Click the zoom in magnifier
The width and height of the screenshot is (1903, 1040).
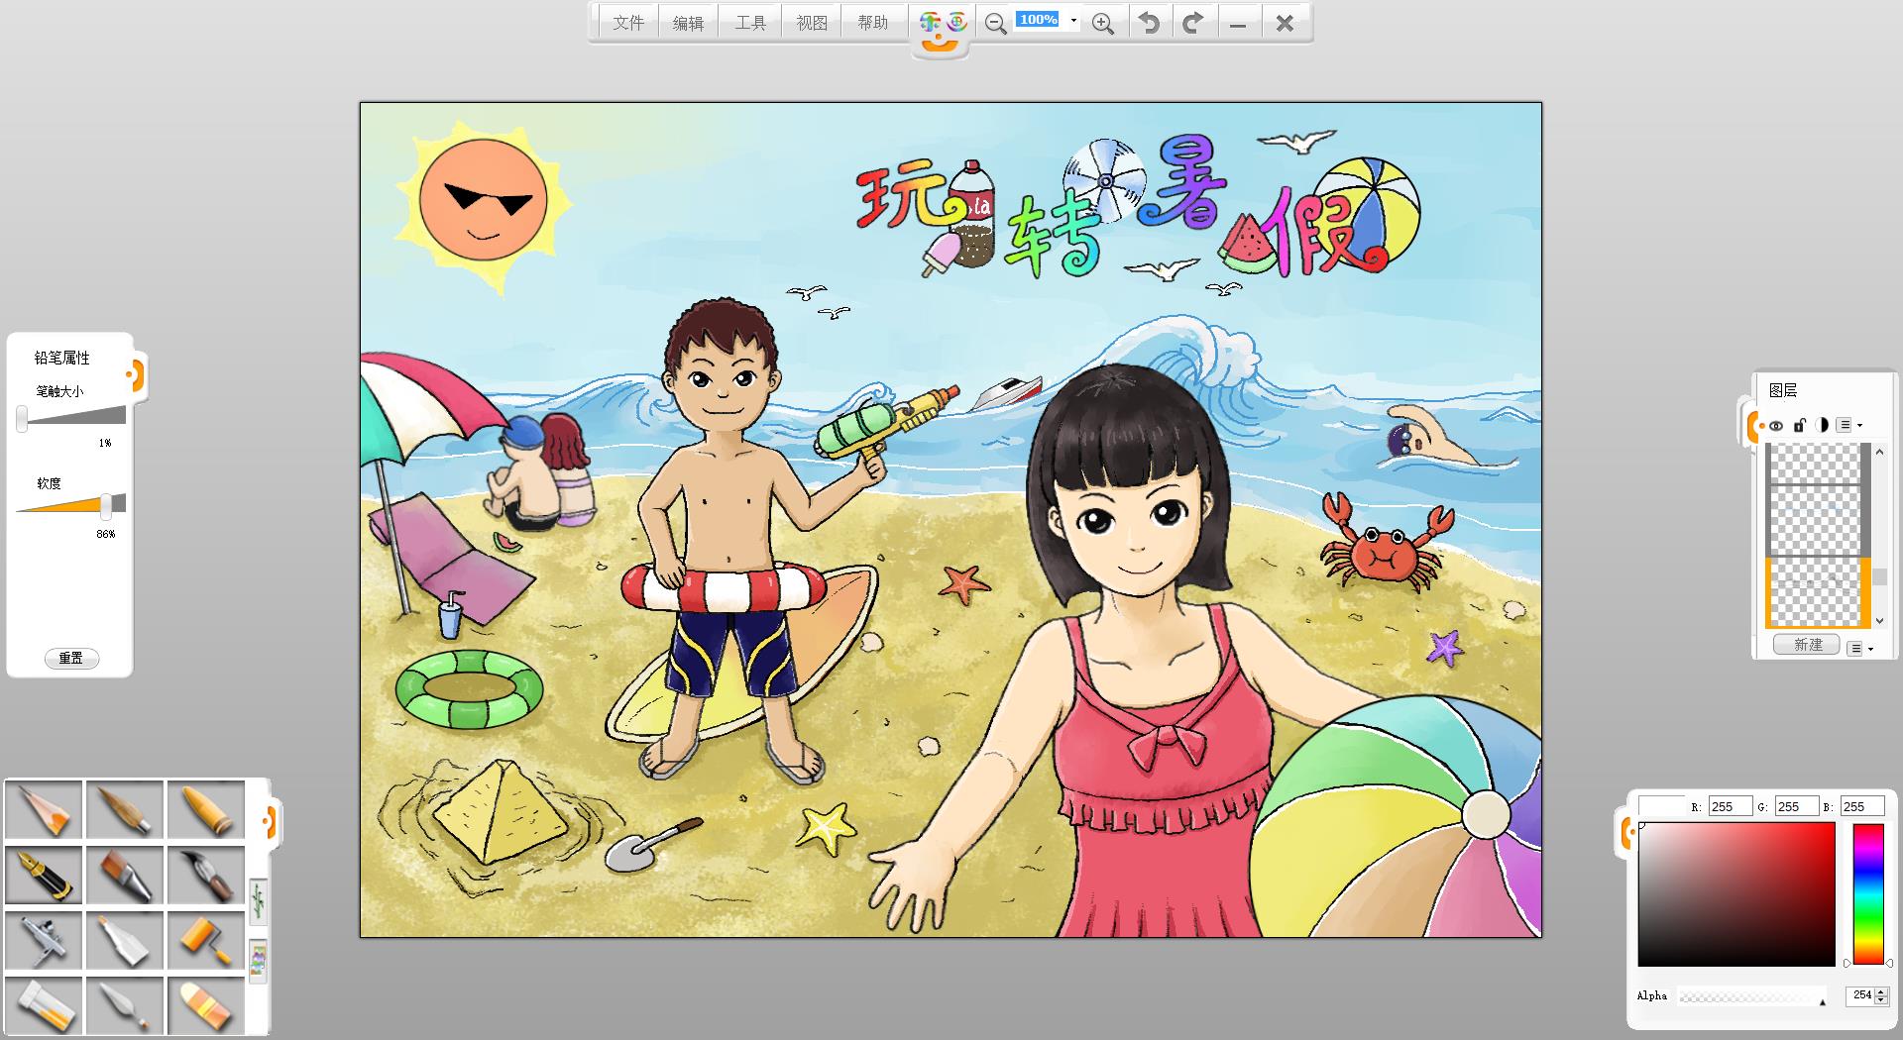tap(1102, 23)
